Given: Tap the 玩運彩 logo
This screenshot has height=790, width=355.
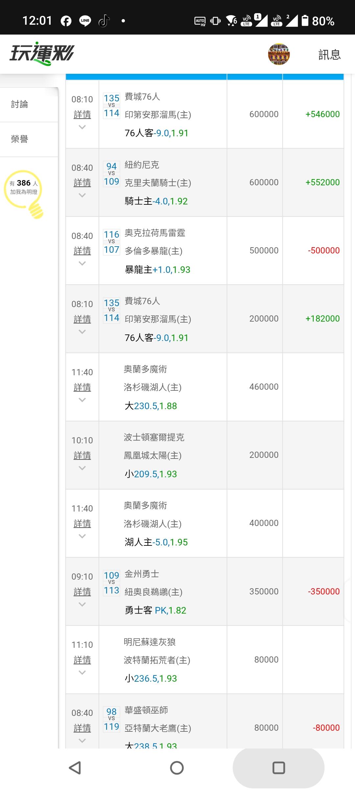Looking at the screenshot, I should click(x=42, y=54).
